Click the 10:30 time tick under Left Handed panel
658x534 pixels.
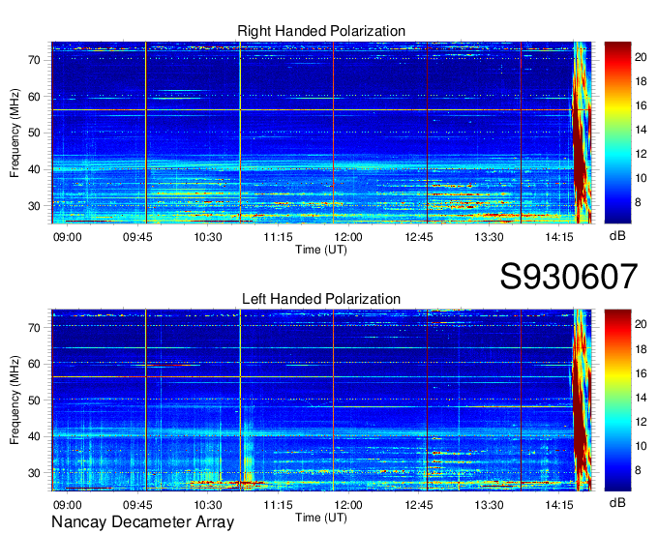pyautogui.click(x=208, y=505)
